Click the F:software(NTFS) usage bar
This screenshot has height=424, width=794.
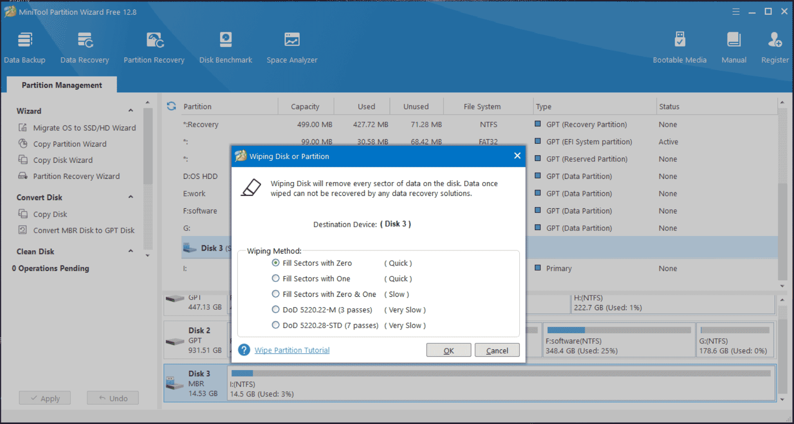619,330
